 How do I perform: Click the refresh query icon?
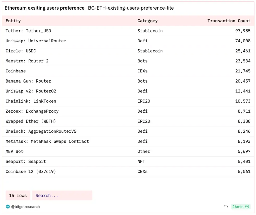tap(226, 207)
